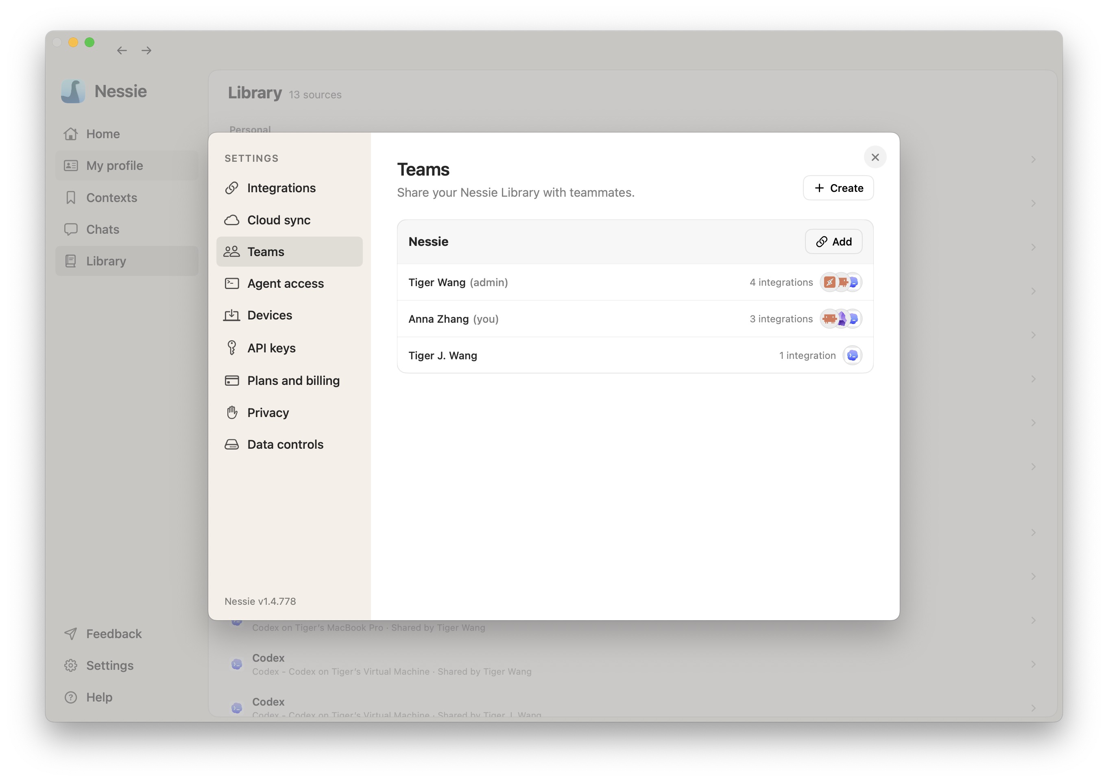This screenshot has width=1108, height=782.
Task: Click '4 integrations' text
Action: pos(781,282)
